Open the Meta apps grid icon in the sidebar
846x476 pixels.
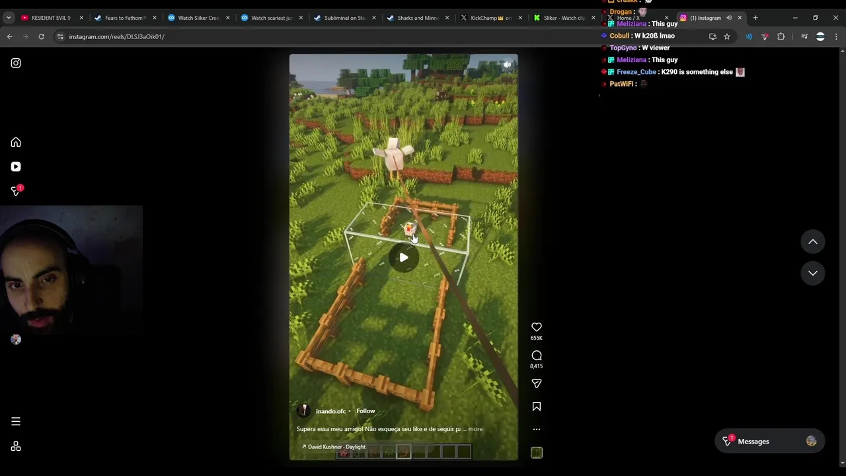16,446
